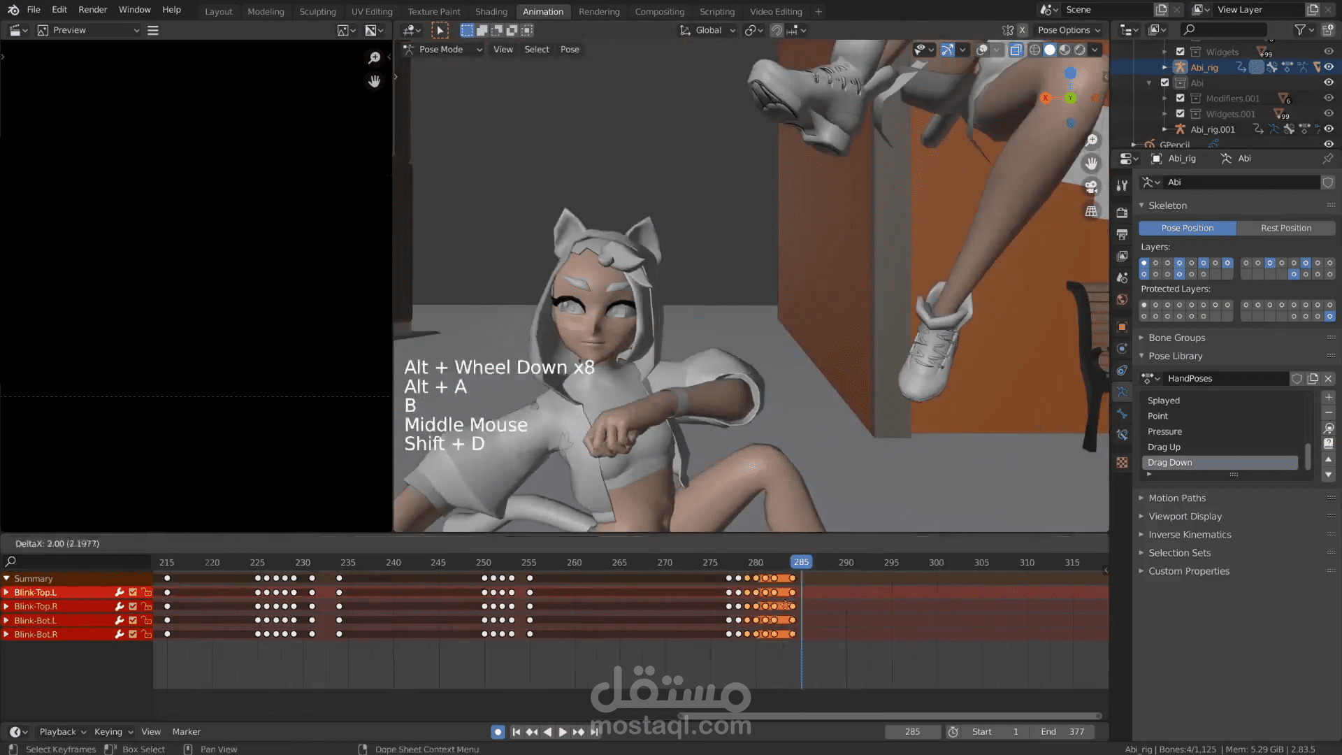Click the Rest Position button
This screenshot has width=1342, height=755.
point(1285,228)
